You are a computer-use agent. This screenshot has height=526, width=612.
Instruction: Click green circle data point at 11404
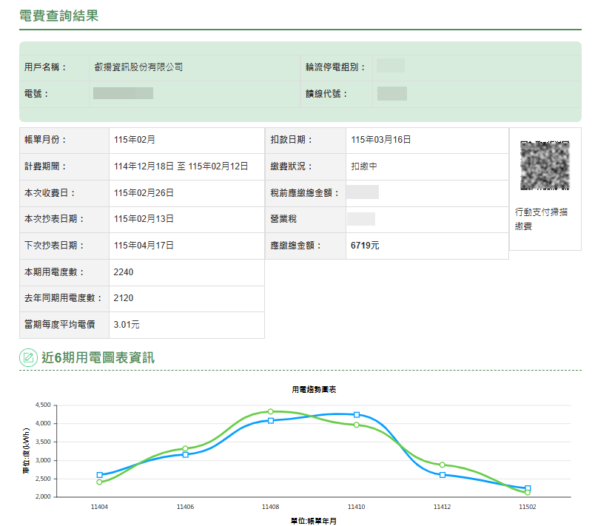(x=100, y=482)
